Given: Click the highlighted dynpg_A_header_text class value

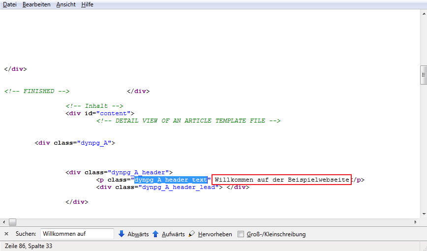Looking at the screenshot, I should coord(171,180).
